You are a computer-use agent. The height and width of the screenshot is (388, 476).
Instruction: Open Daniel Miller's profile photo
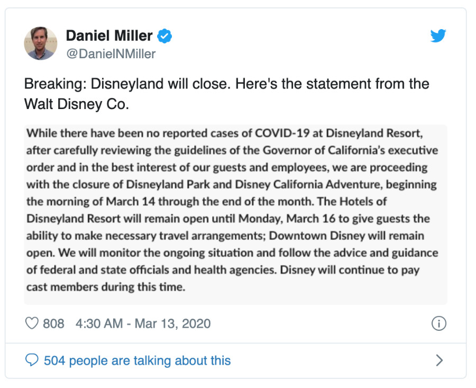click(41, 43)
